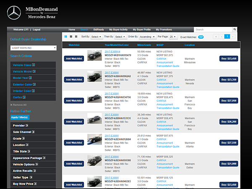This screenshot has height=189, width=252.
Task: Switch to medium grid view icon
Action: [71, 37]
